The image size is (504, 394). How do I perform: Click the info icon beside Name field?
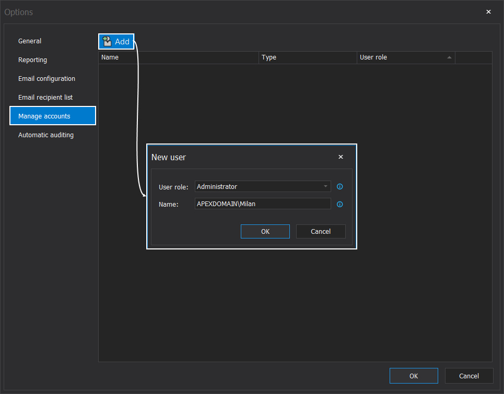339,204
